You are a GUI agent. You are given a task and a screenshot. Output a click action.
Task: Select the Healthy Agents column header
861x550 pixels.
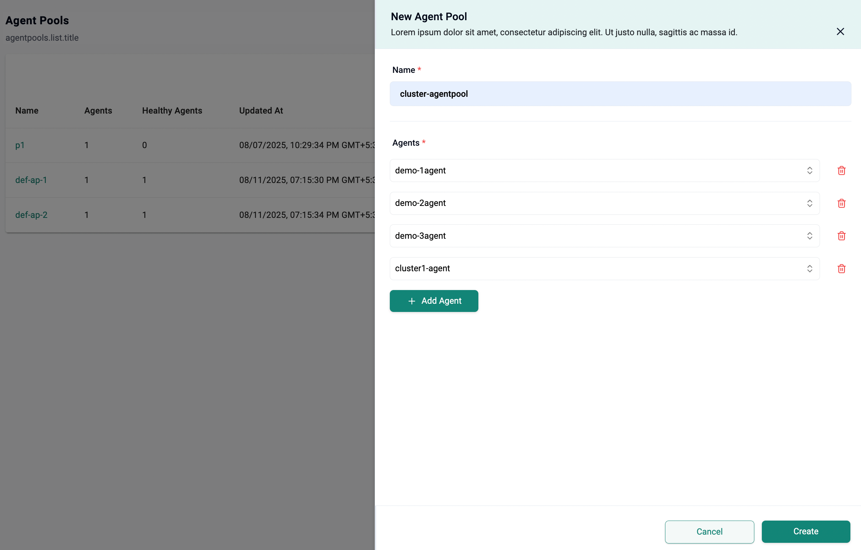[x=172, y=110]
